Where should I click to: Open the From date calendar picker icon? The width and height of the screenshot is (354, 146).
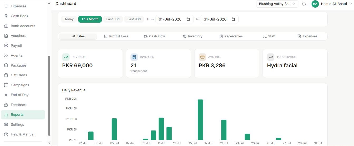click(188, 19)
